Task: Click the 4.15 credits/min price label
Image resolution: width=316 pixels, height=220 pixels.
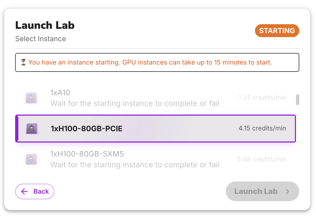Action: click(262, 128)
